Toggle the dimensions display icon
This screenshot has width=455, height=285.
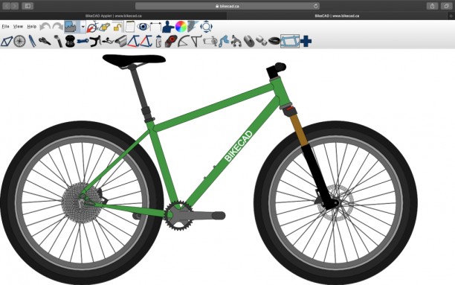155,27
